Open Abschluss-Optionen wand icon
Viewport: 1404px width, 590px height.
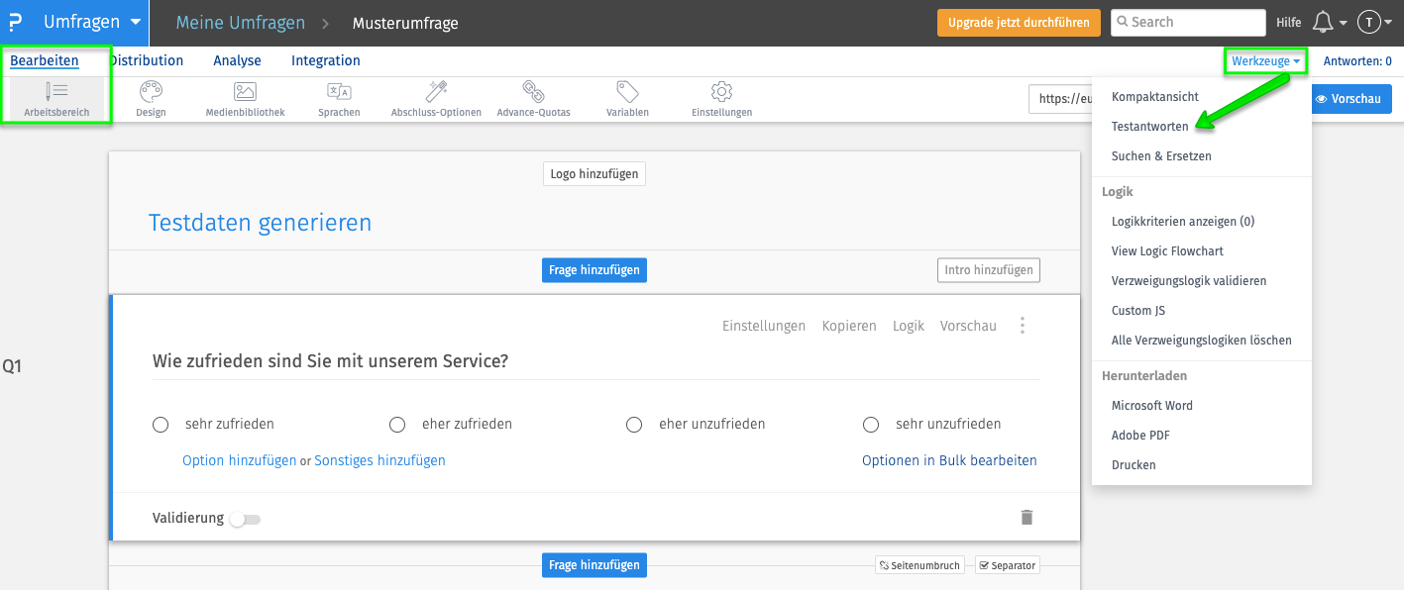(436, 92)
